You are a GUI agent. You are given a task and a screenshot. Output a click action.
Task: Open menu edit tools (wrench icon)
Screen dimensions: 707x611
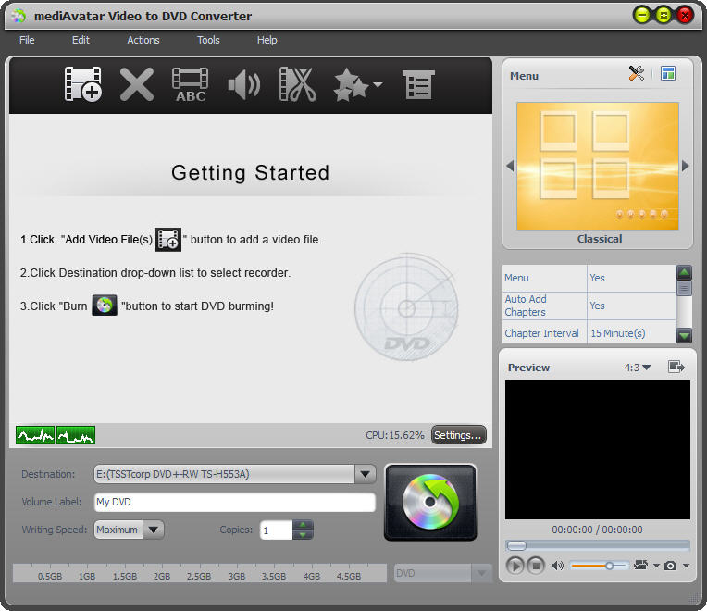[x=637, y=73]
